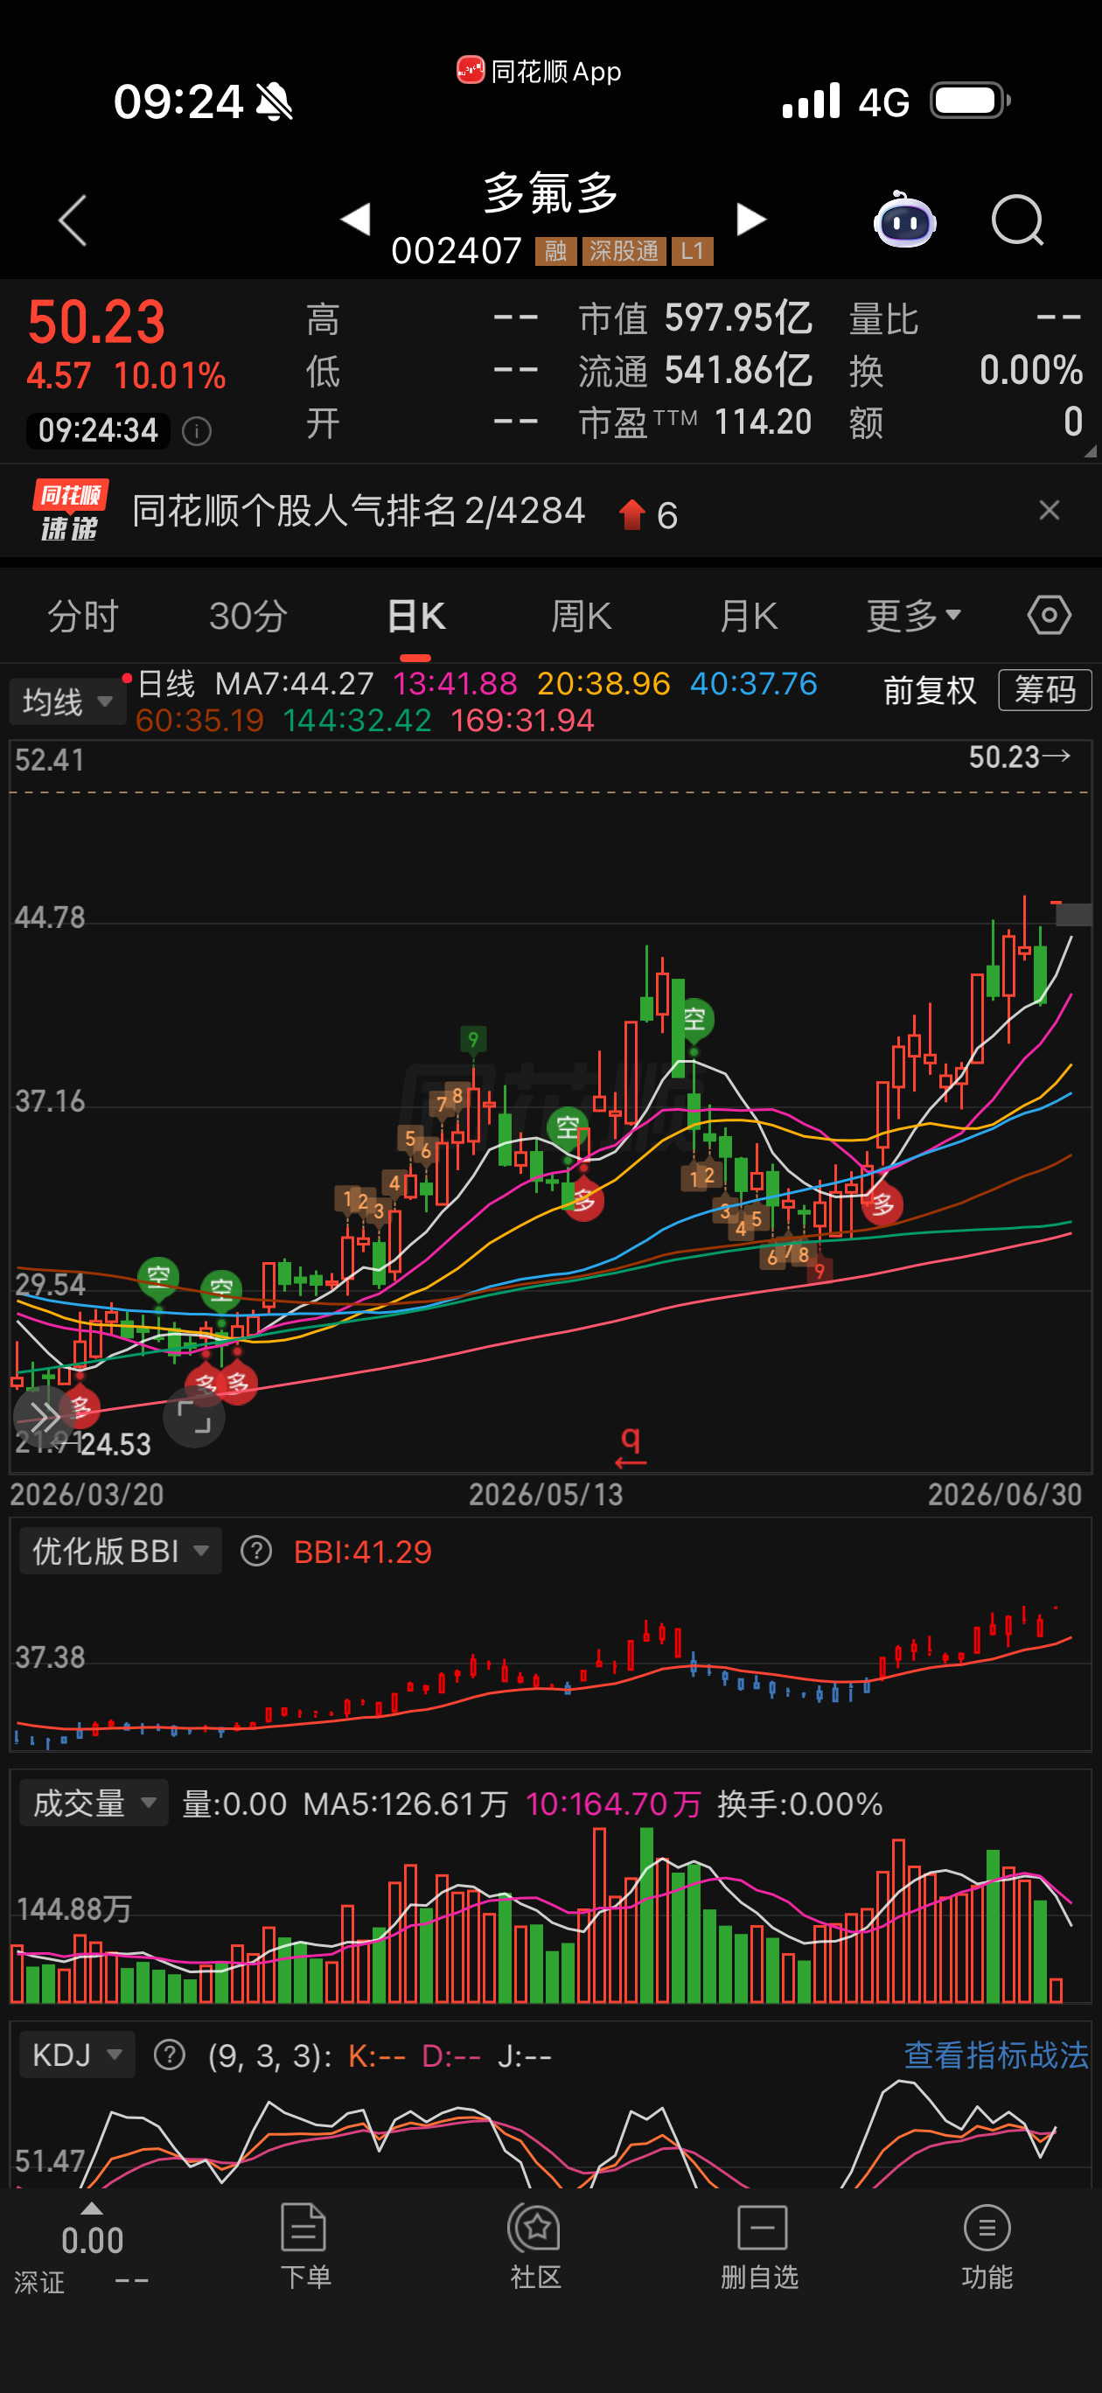Dismiss the 同花顺速递 popularity banner
The image size is (1102, 2393).
[1049, 510]
